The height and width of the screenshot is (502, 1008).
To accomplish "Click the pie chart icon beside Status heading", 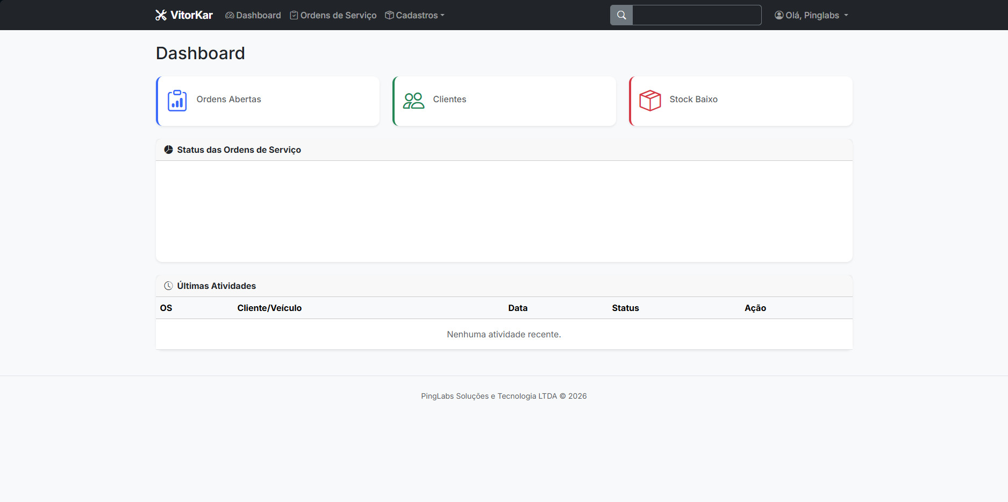I will click(168, 150).
